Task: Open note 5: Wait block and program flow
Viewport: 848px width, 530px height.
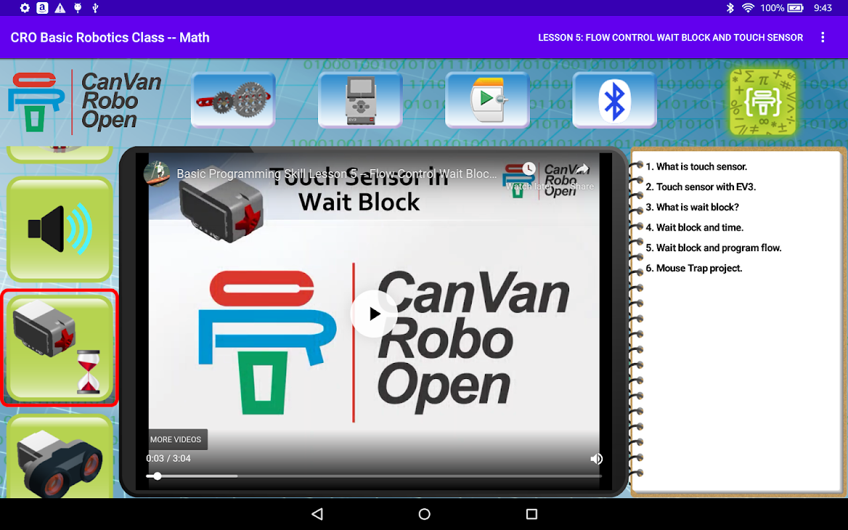Action: (714, 248)
